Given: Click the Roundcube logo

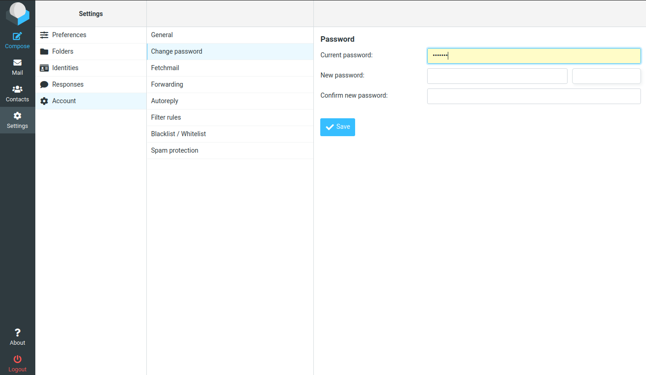Looking at the screenshot, I should (x=17, y=13).
